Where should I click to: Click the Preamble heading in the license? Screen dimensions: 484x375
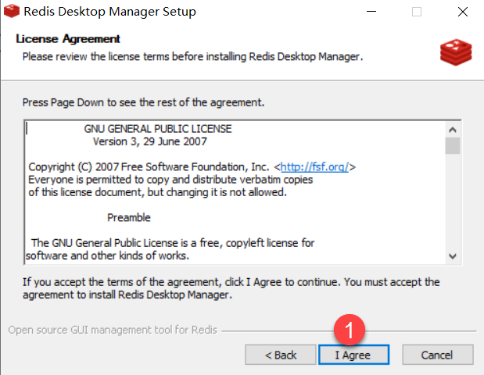[x=129, y=217]
